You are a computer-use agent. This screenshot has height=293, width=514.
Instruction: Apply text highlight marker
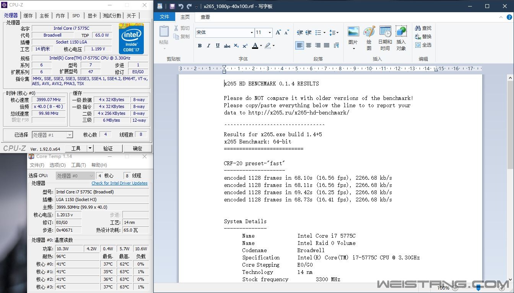pos(268,45)
